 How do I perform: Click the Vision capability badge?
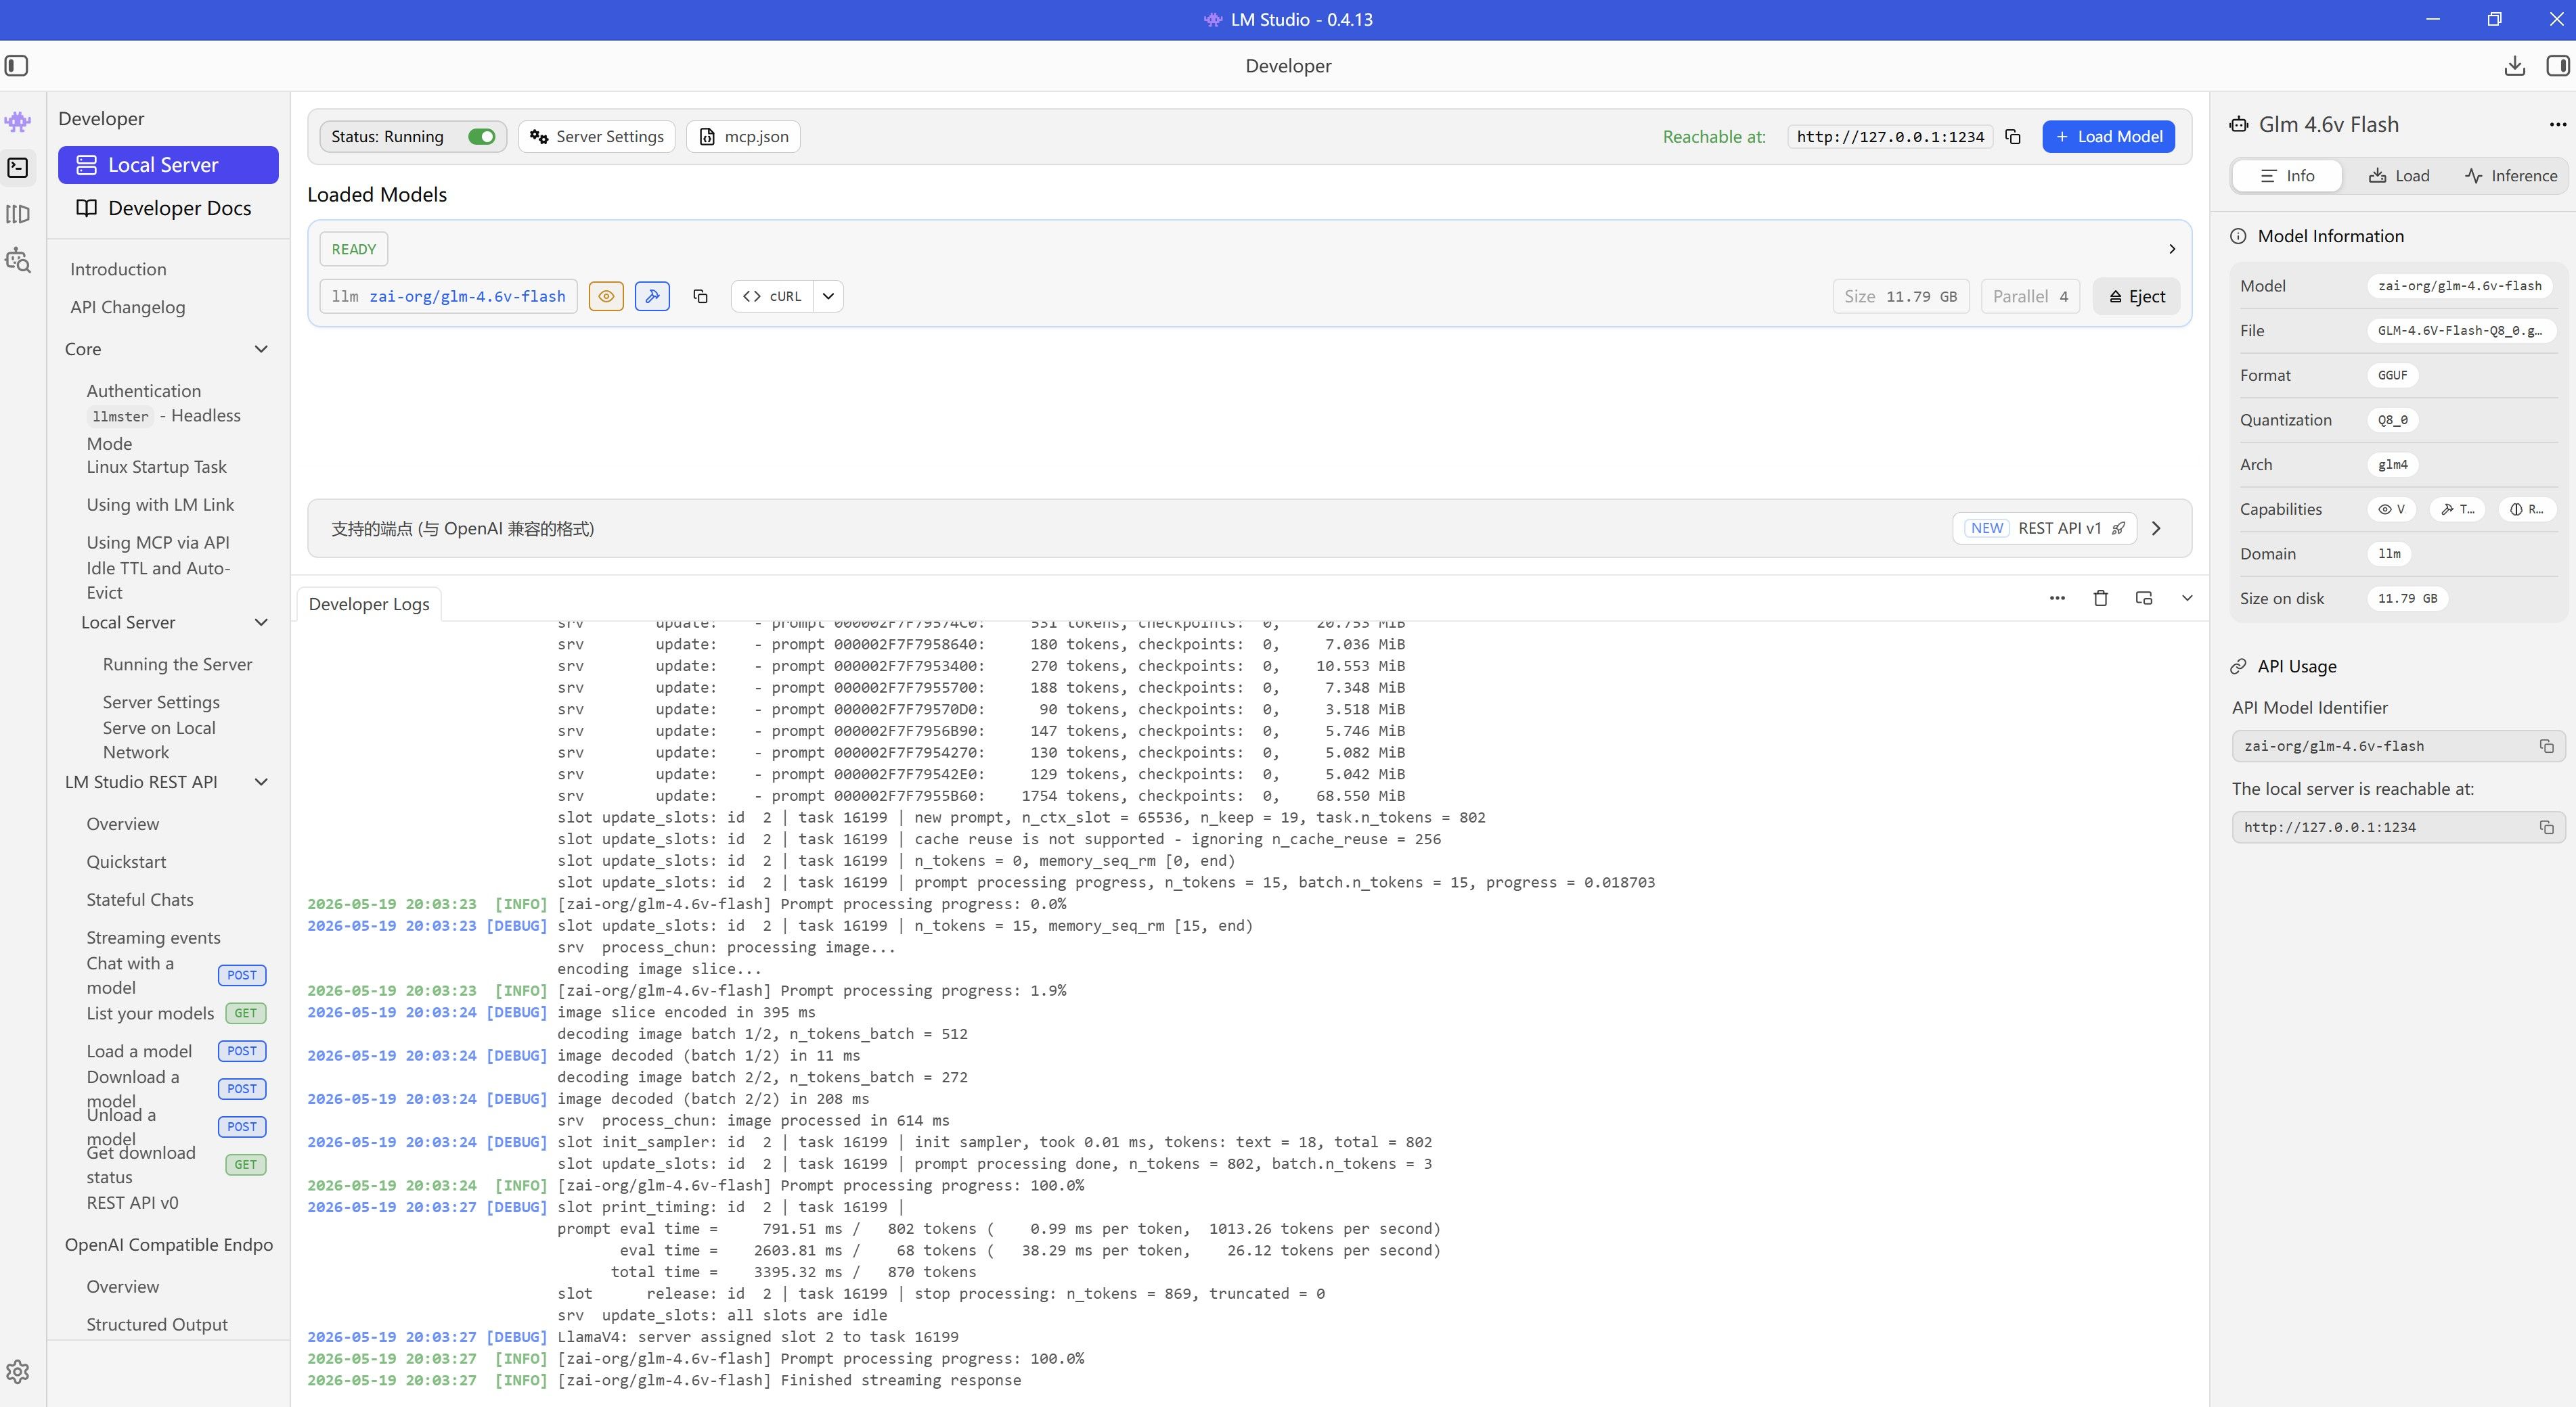(2391, 509)
